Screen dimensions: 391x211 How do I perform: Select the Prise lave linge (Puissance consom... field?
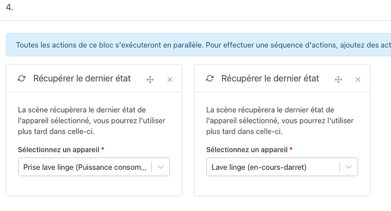click(94, 167)
